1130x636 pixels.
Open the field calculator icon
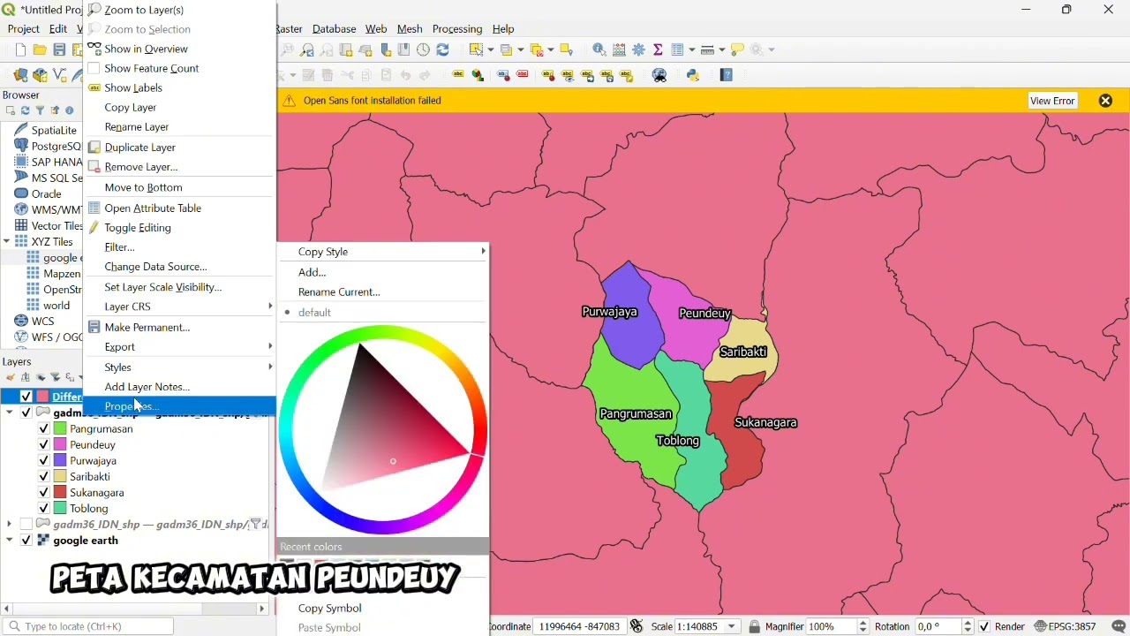tap(620, 50)
